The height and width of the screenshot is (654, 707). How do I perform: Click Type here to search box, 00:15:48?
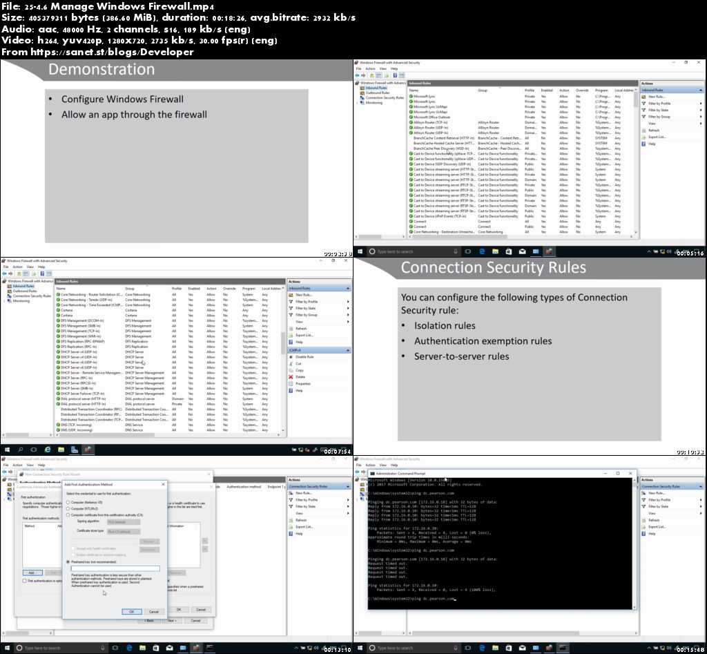tap(416, 648)
